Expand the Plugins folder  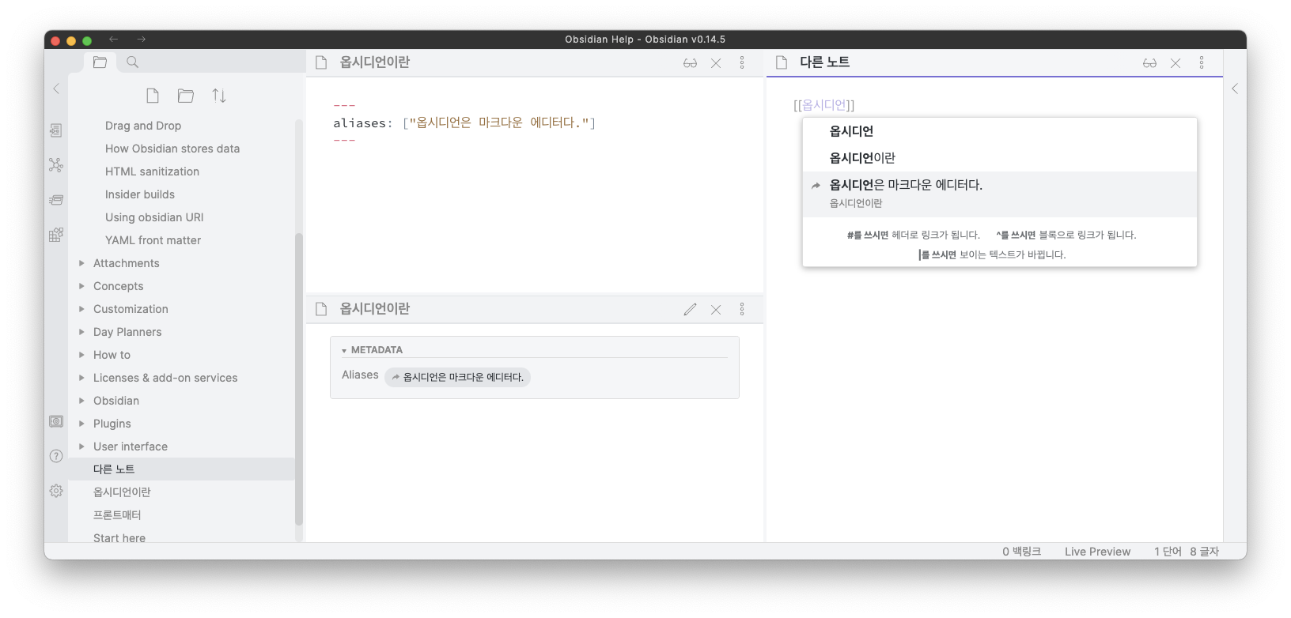[81, 424]
